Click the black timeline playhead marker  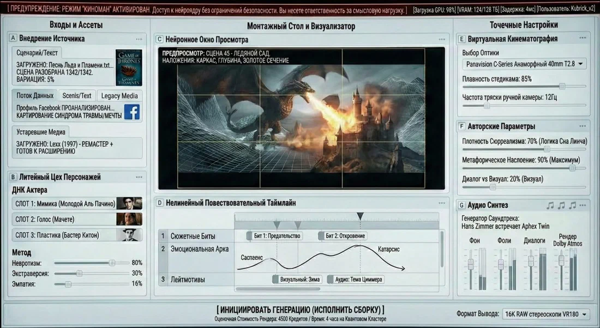[360, 216]
